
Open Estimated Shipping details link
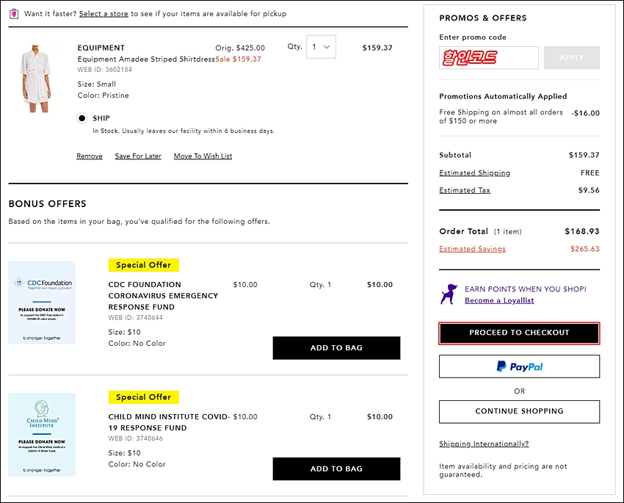point(474,173)
